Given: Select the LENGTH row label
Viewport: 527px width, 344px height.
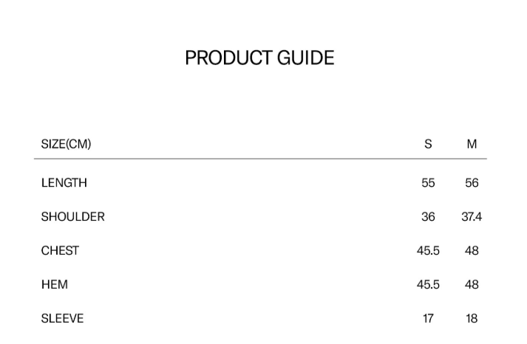Looking at the screenshot, I should (64, 183).
